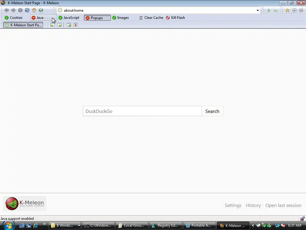Viewport: 306px width, 230px height.
Task: Switch to Portable Apps taskbar button
Action: click(199, 226)
